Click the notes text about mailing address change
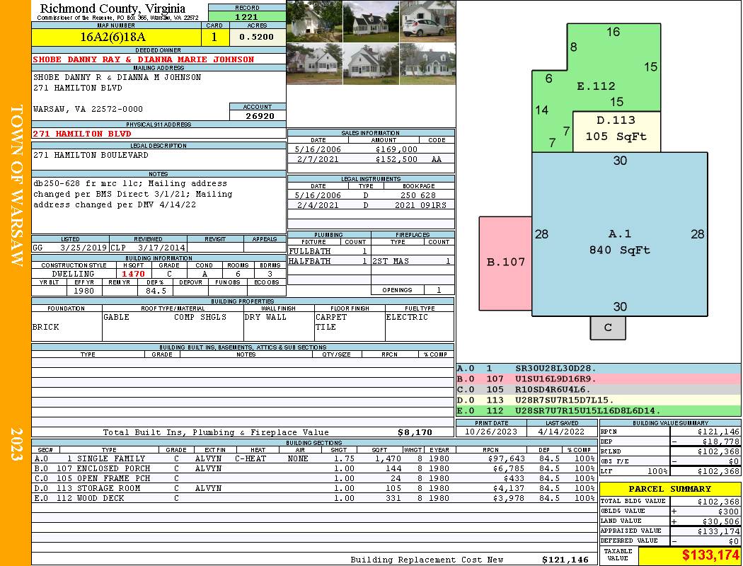Screen dimensions: 743x566 [133, 194]
